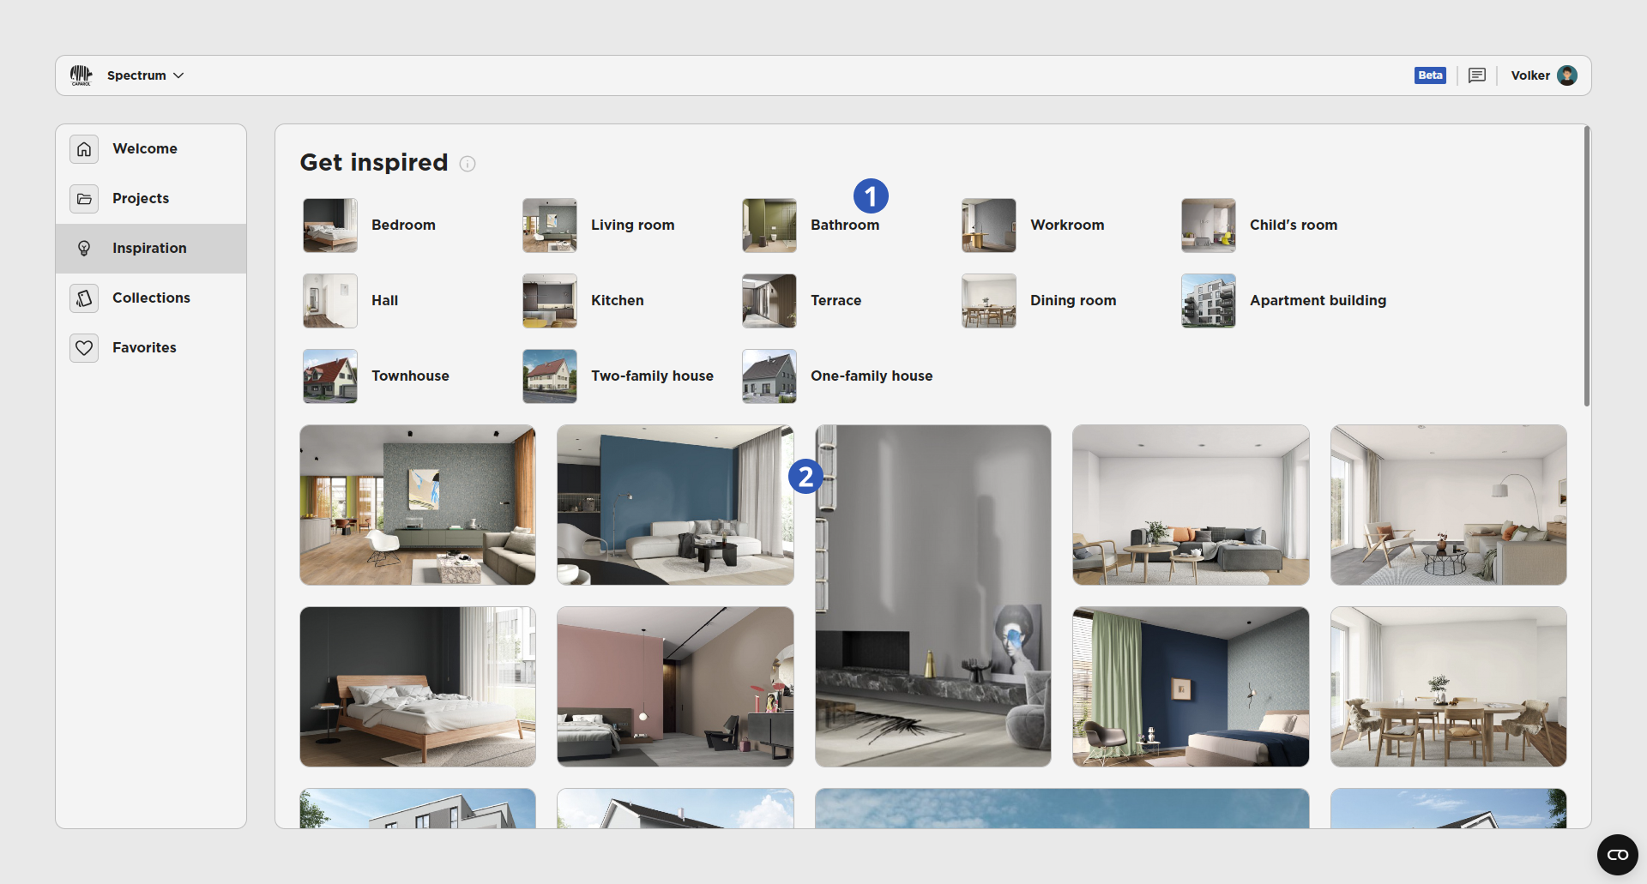Viewport: 1647px width, 884px height.
Task: Click the vertical scrollbar in content panel
Action: 1586,268
